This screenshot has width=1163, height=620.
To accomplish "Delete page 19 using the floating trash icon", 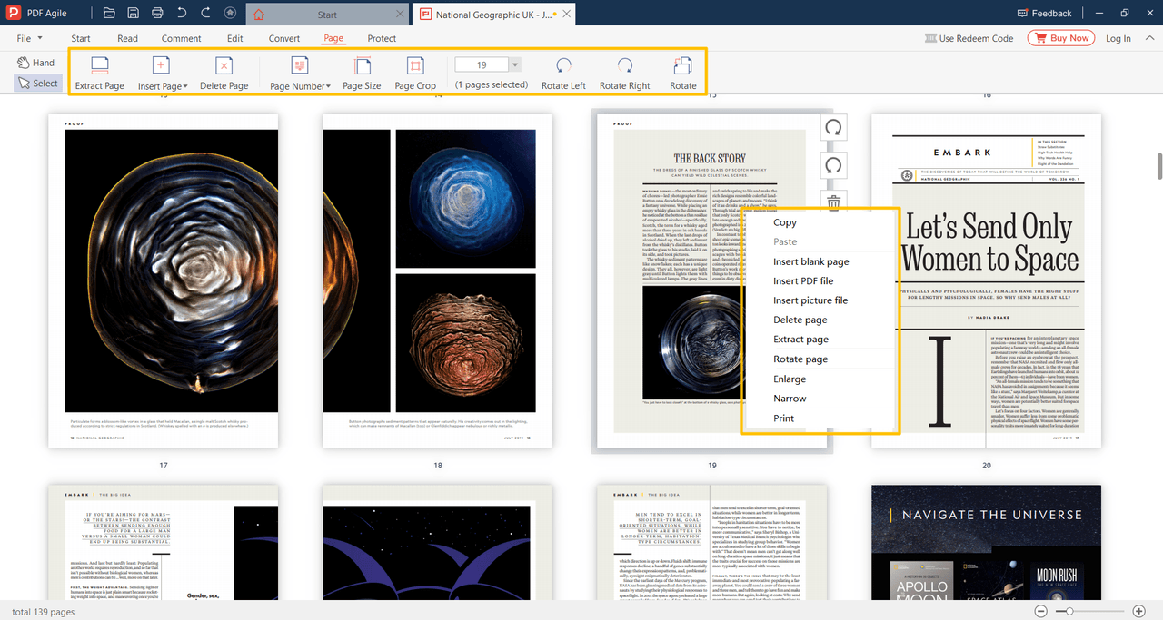I will point(833,202).
